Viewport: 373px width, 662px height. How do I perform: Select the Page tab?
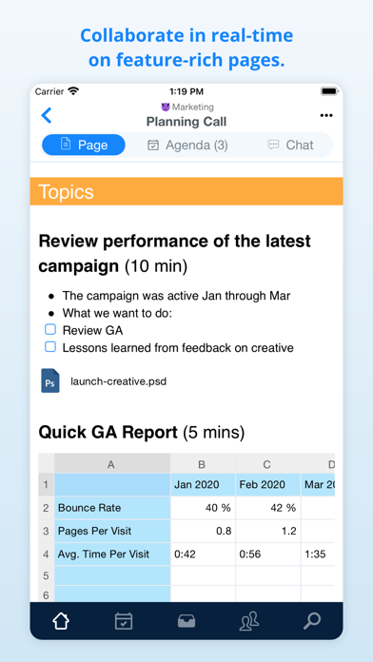84,145
